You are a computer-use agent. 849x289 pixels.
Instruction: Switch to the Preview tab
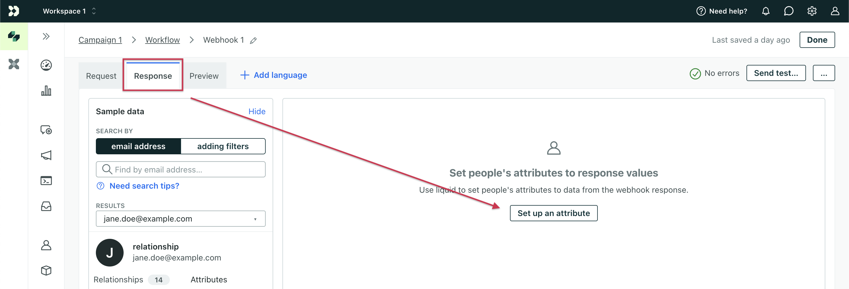tap(204, 76)
